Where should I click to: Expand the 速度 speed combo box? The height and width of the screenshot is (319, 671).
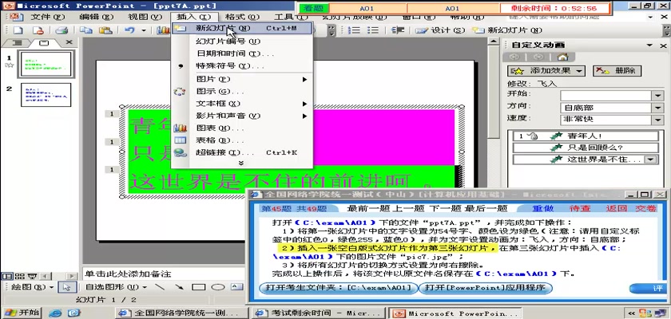[x=657, y=119]
